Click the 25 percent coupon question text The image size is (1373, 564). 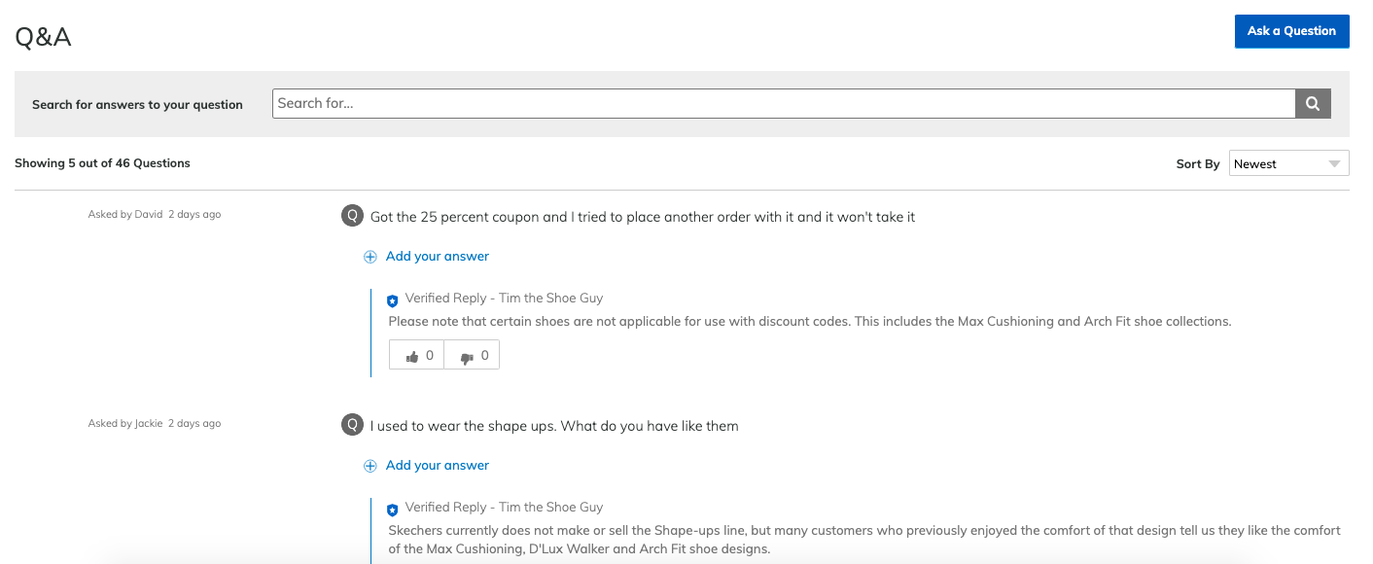point(643,217)
